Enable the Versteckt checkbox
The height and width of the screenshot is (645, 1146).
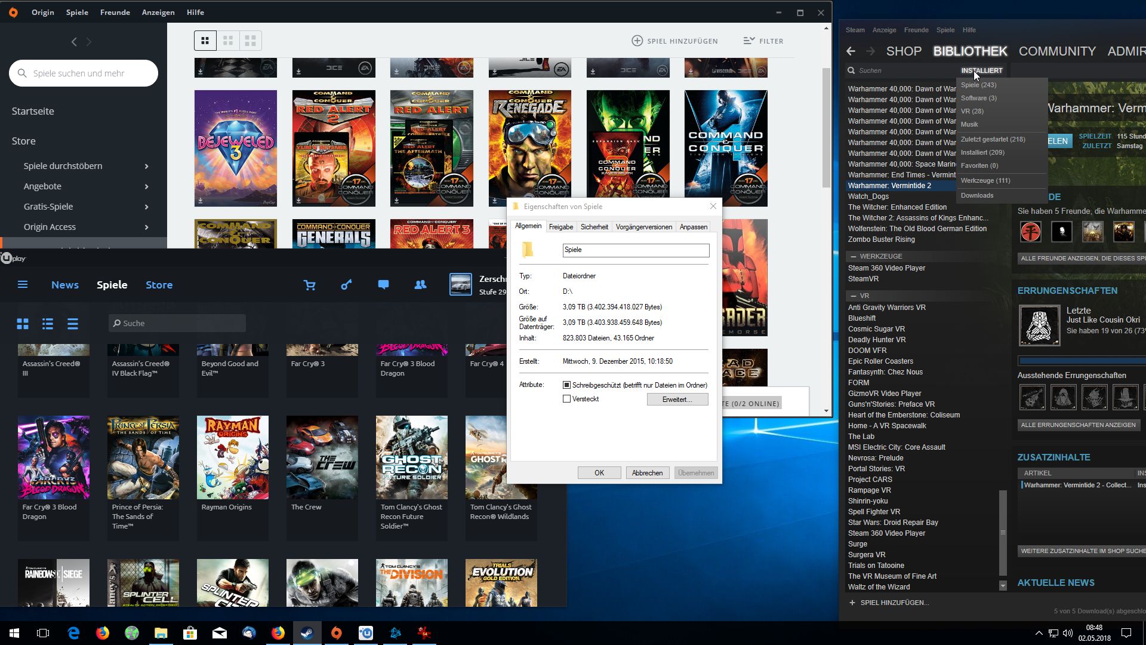point(567,399)
